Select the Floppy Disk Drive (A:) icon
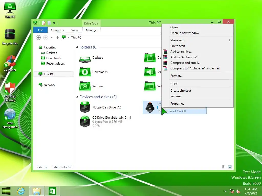262x196 pixels. 85,107
